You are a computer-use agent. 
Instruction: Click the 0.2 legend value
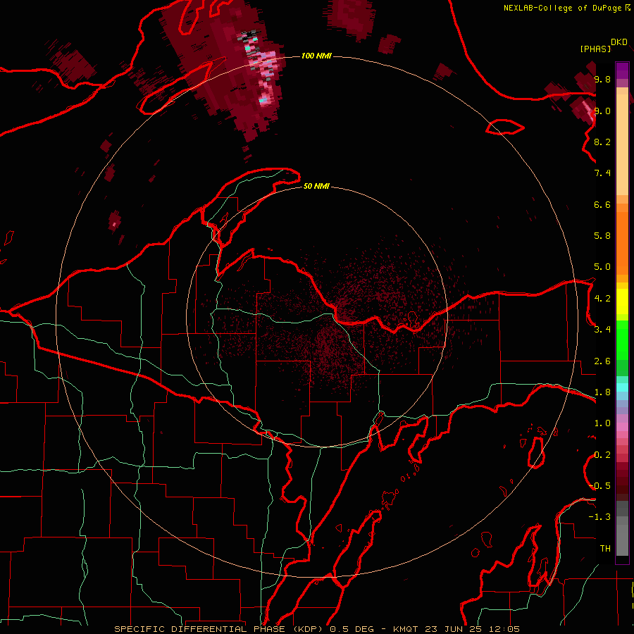602,455
